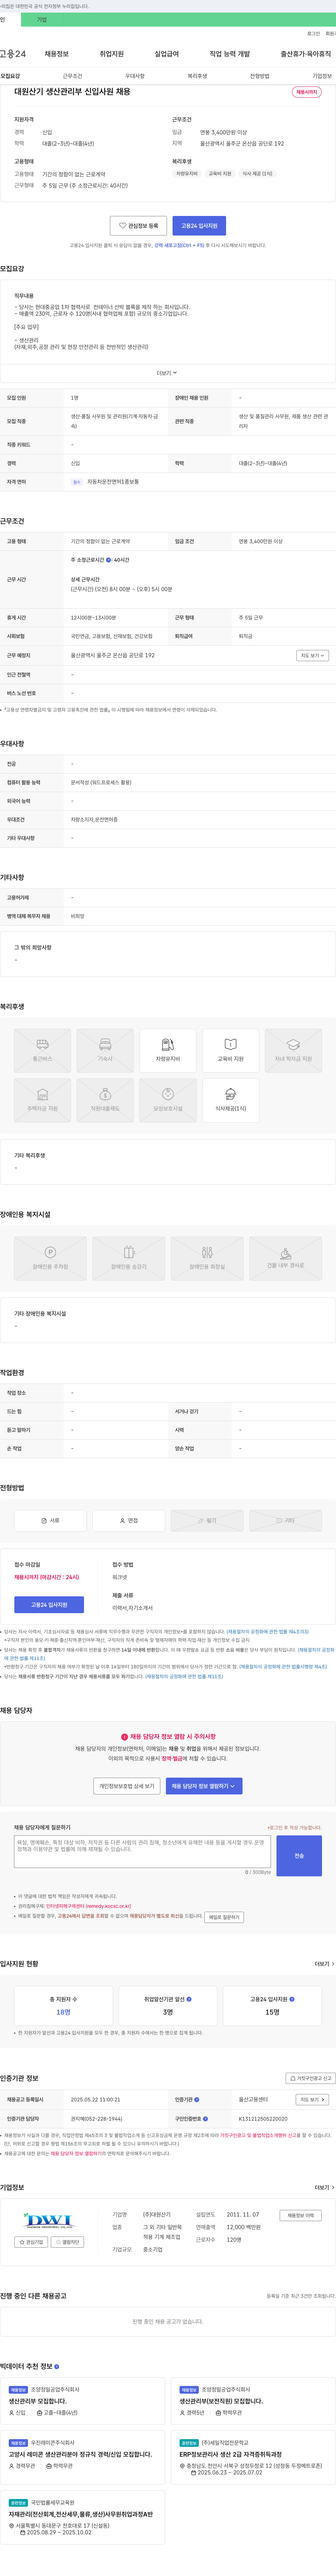Switch to the 우대사항 tab
Viewport: 336px width, 2576px height.
pyautogui.click(x=135, y=76)
